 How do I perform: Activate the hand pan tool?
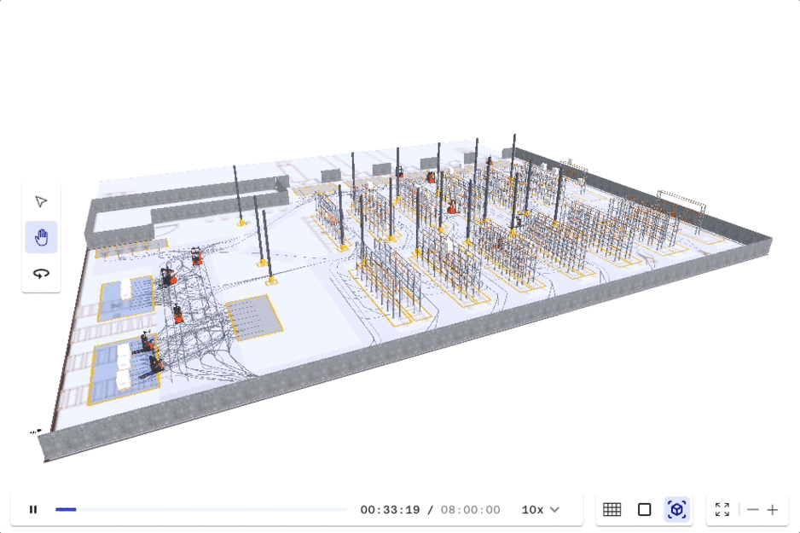click(x=41, y=237)
